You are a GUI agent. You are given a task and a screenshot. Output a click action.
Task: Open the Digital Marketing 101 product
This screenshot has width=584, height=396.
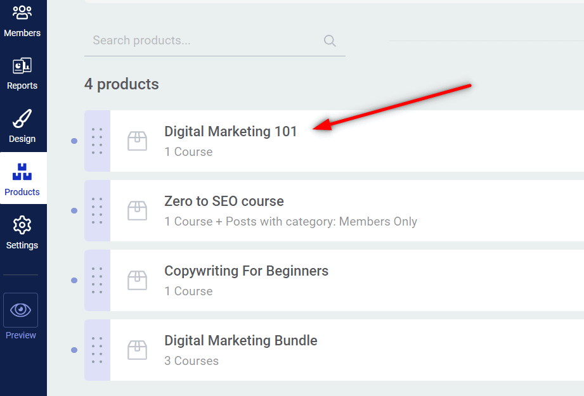[x=231, y=131]
